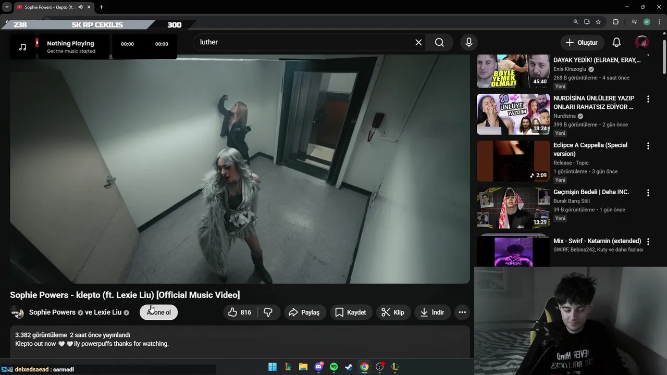Open Sophie Powers channel avatar
This screenshot has height=375, width=667.
click(17, 312)
